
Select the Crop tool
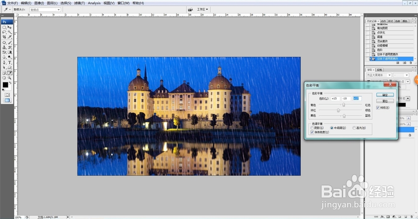tap(4, 37)
